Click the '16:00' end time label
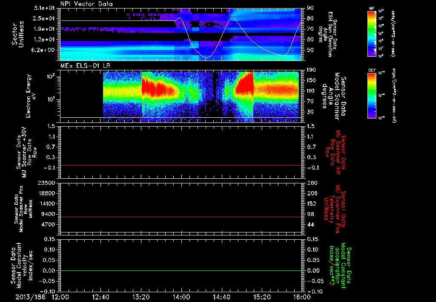This screenshot has height=302, width=436. [302, 297]
